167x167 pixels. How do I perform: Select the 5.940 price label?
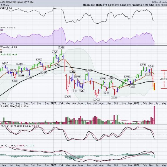tap(151, 66)
